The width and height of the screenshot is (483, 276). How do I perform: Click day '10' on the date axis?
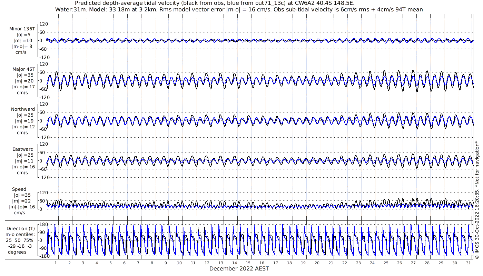(x=179, y=263)
